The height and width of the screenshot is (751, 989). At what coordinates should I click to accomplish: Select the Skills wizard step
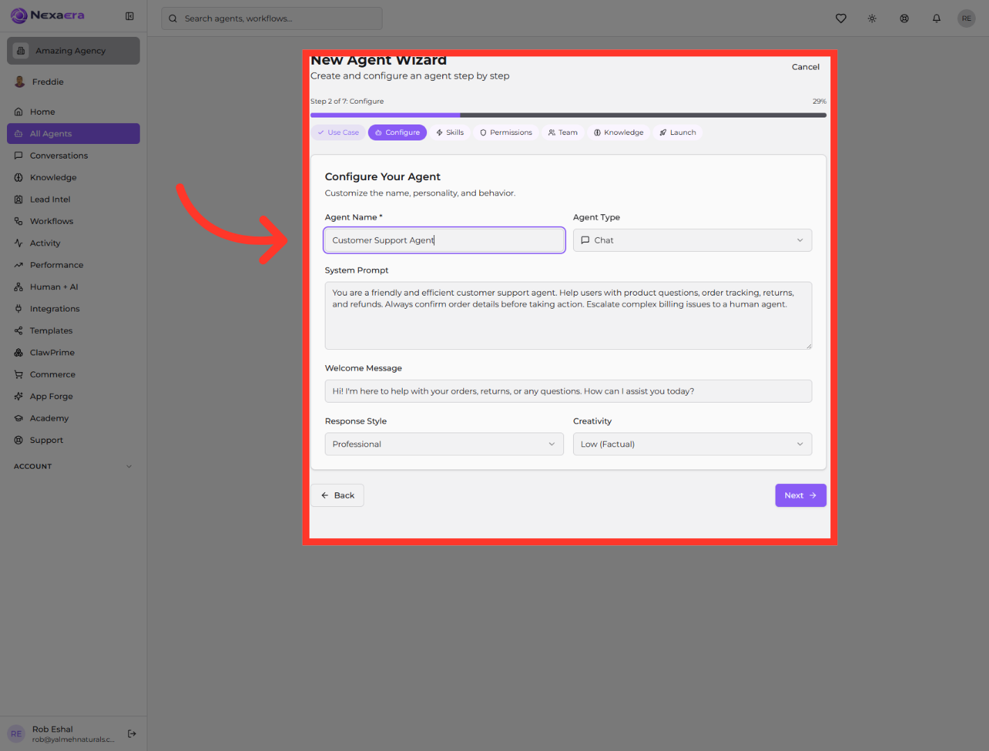450,133
